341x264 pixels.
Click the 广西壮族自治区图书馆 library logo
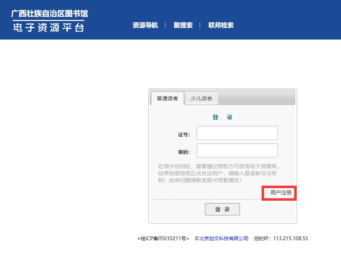[49, 14]
